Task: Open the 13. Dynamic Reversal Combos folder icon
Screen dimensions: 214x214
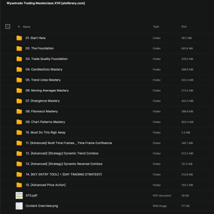Action: click(19, 164)
